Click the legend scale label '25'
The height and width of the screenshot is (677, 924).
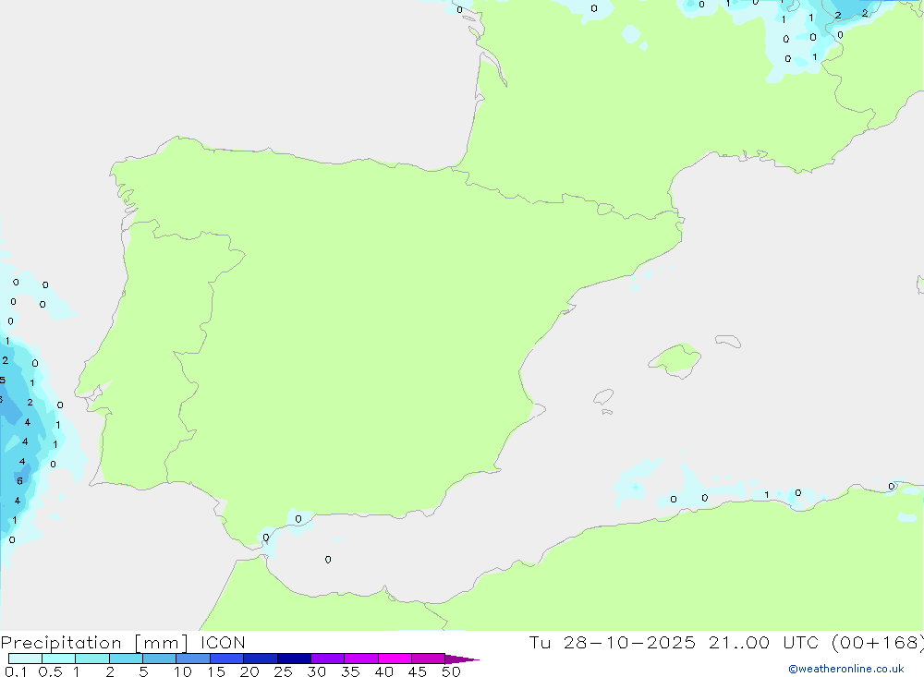tap(284, 671)
